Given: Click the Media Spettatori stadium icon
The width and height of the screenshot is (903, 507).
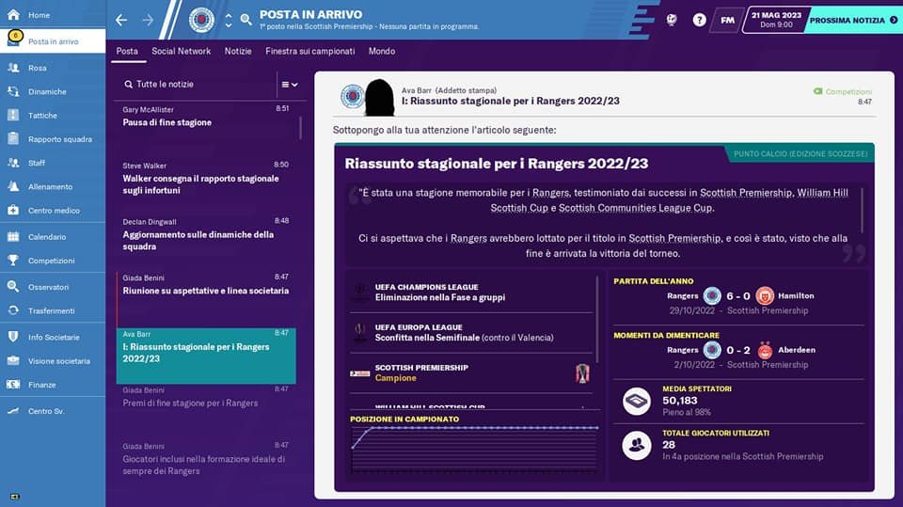Looking at the screenshot, I should pyautogui.click(x=637, y=401).
